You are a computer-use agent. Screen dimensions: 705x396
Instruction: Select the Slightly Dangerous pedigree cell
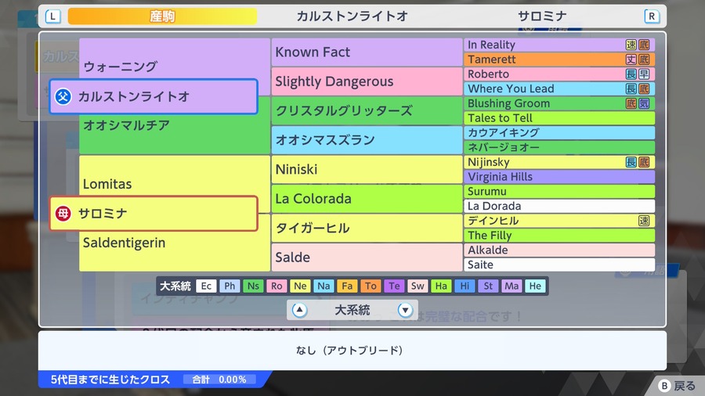[x=367, y=81]
